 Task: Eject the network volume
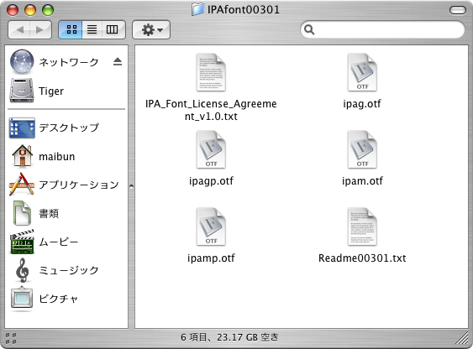pyautogui.click(x=118, y=62)
